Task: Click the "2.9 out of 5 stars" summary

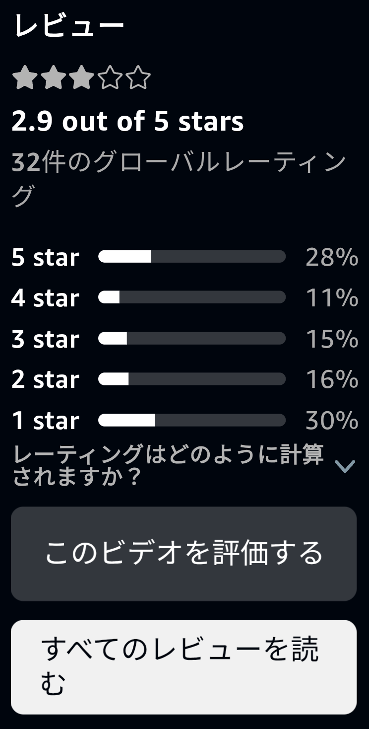Action: 127,121
